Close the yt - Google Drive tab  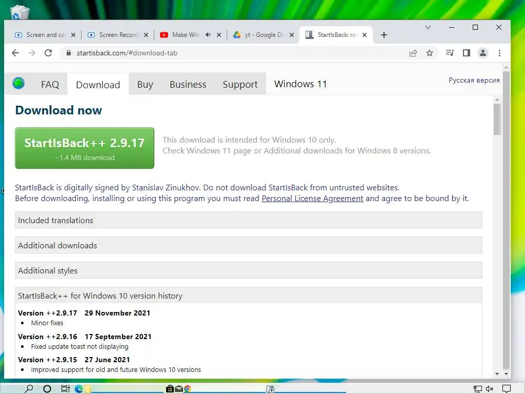pyautogui.click(x=292, y=35)
